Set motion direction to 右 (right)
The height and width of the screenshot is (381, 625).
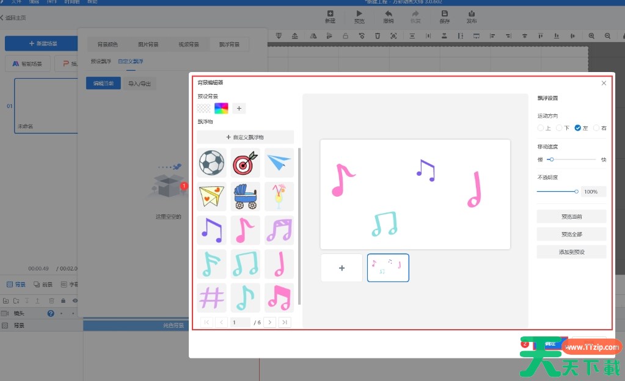click(596, 128)
